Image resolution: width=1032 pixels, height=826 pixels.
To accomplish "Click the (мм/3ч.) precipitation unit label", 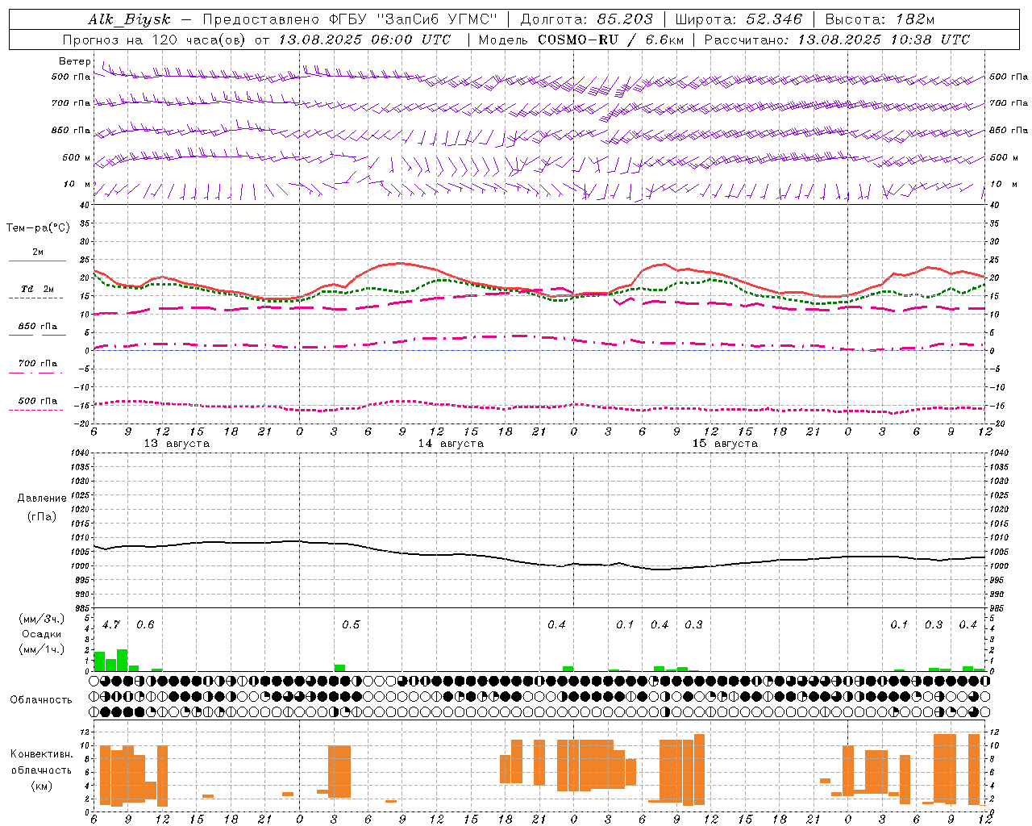I will pyautogui.click(x=42, y=619).
